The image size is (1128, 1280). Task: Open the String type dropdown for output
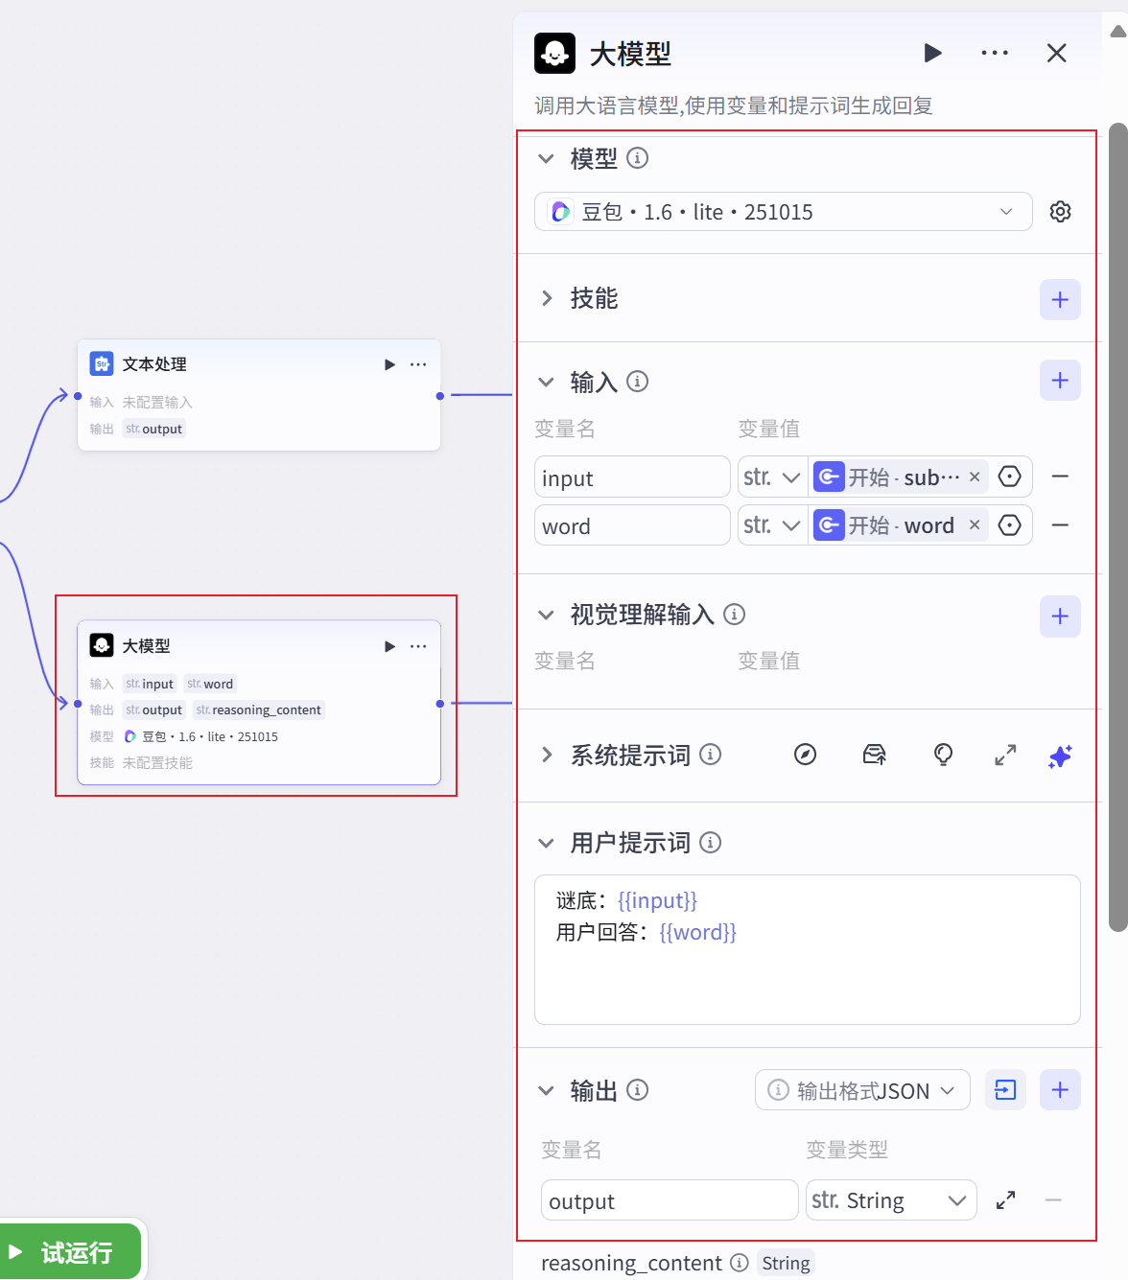[891, 1200]
